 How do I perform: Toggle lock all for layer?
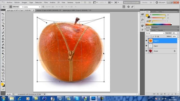pos(158,36)
